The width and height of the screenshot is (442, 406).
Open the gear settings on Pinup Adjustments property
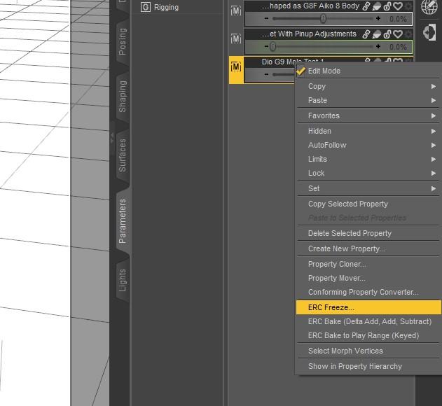point(408,34)
